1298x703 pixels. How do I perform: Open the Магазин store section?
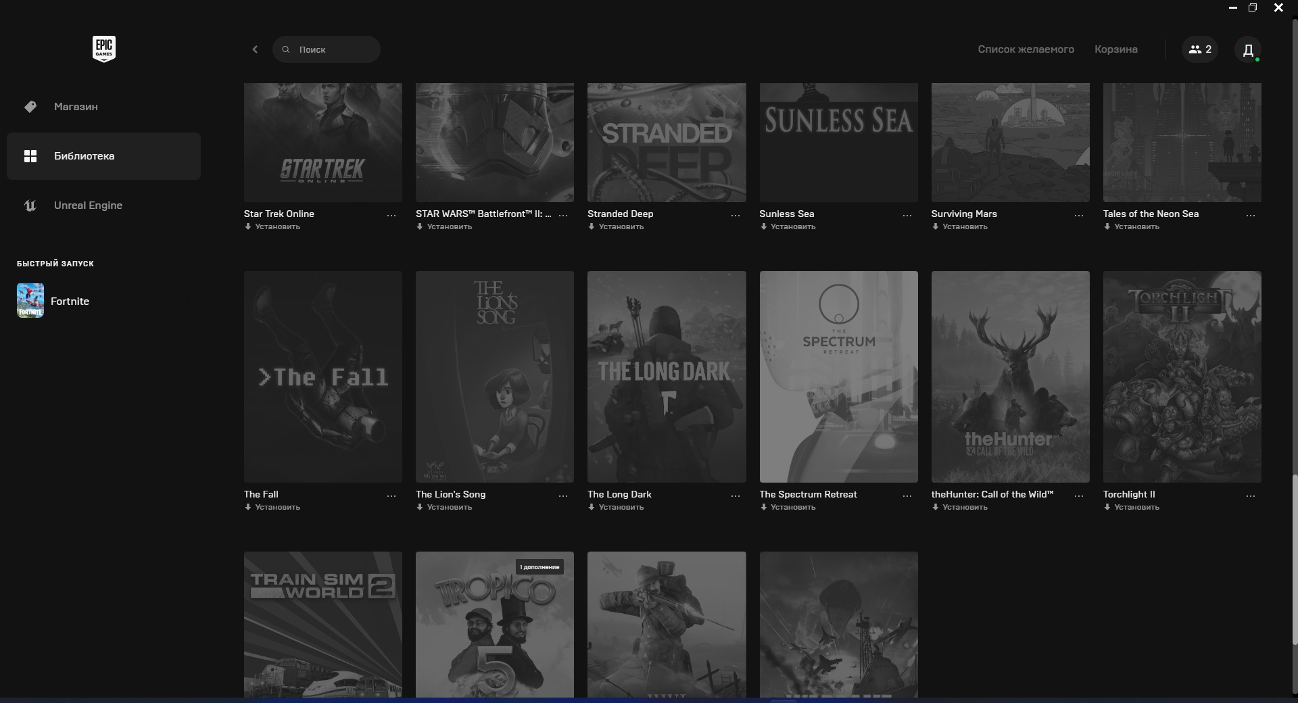(103, 107)
